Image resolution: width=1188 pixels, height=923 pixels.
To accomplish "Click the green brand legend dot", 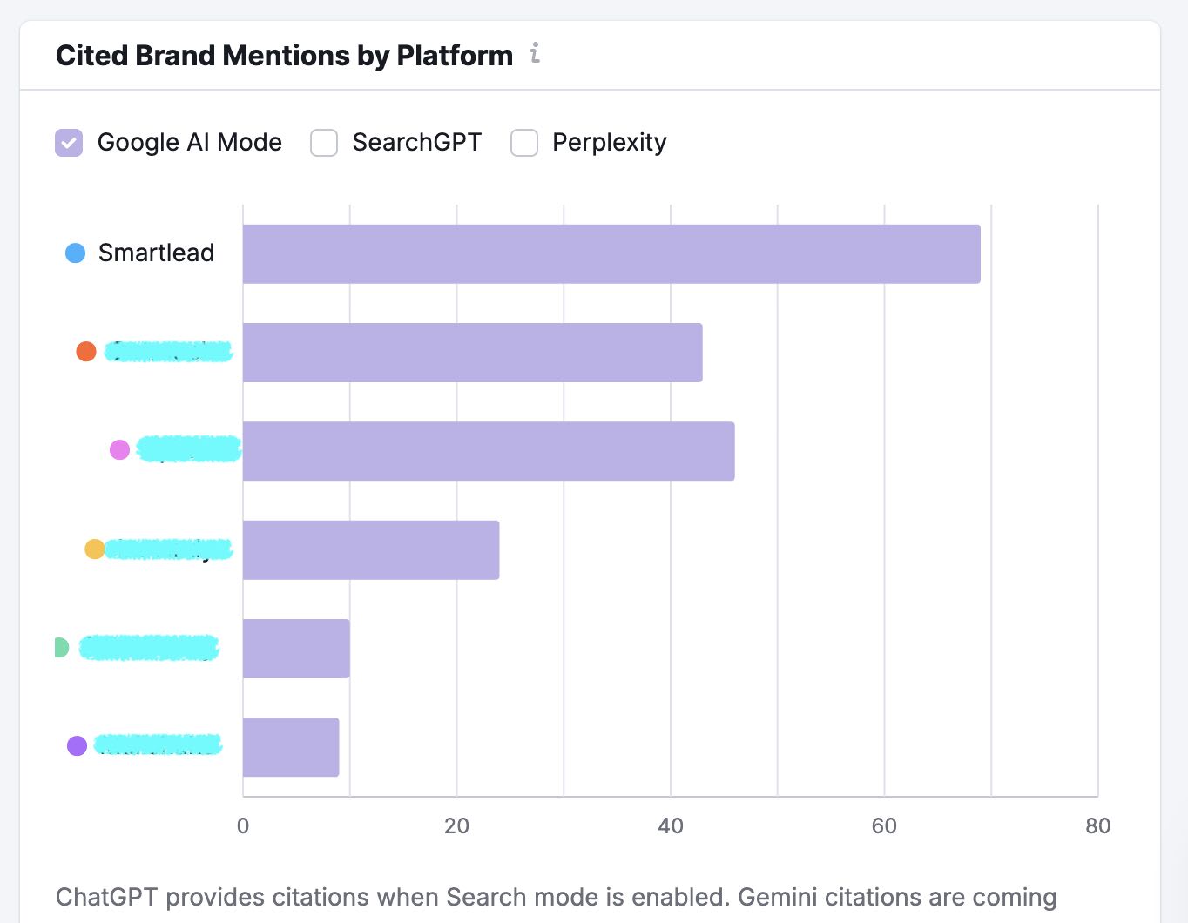I will 60,648.
